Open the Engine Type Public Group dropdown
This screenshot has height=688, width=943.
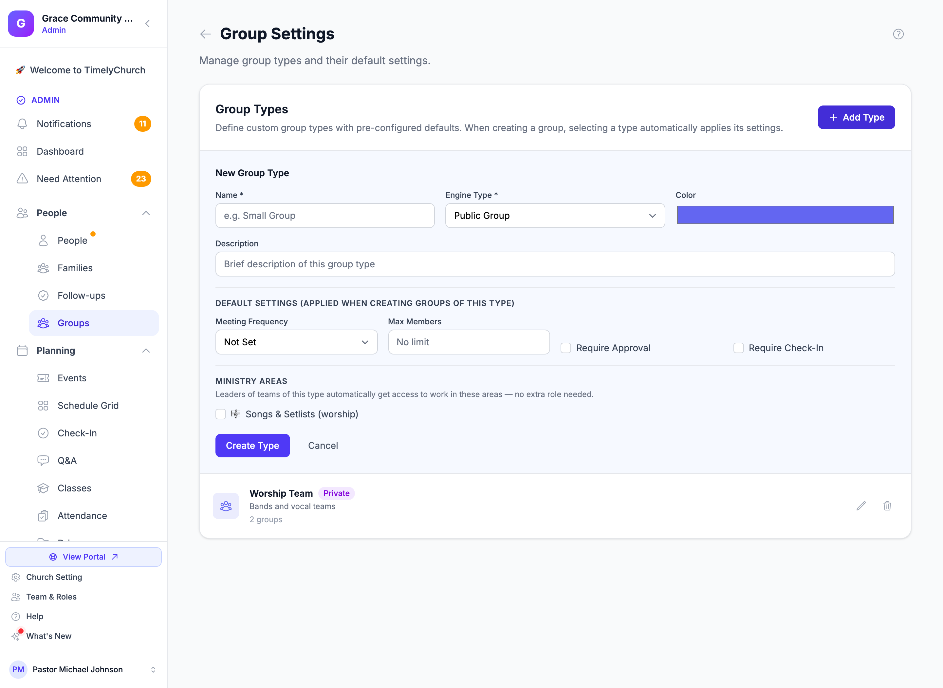(555, 216)
